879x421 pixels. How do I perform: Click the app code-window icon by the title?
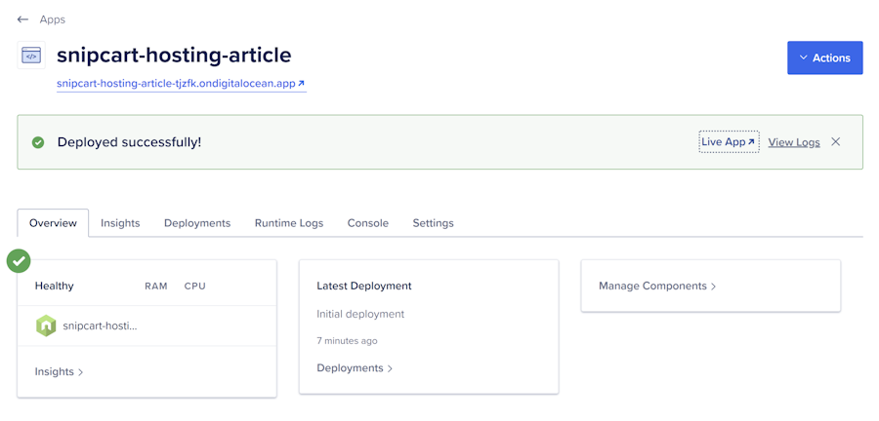tap(31, 56)
